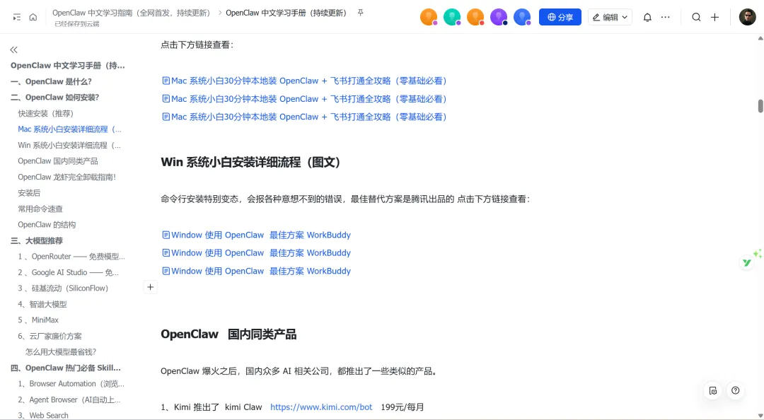The height and width of the screenshot is (420, 764).
Task: Open the second Window 使用 OpenClaw WorkBuddy link
Action: (256, 253)
